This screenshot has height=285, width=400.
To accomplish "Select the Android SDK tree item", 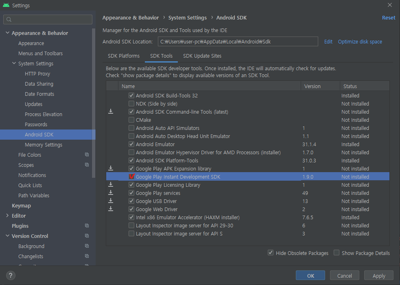I will 48,135.
